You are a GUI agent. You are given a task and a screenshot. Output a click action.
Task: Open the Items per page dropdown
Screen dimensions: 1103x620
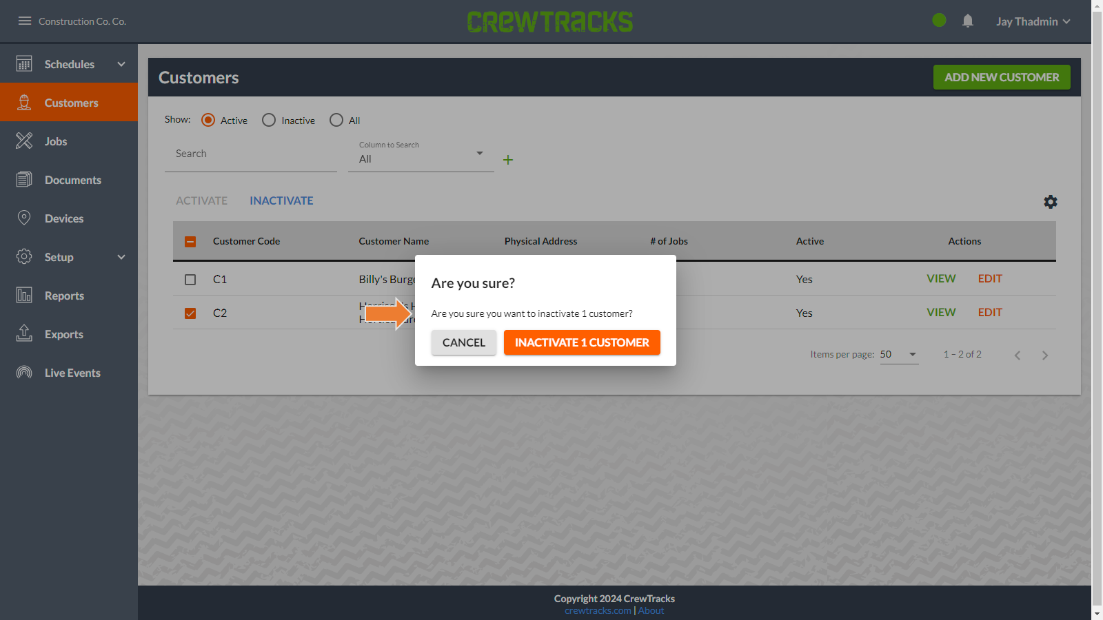click(x=899, y=355)
